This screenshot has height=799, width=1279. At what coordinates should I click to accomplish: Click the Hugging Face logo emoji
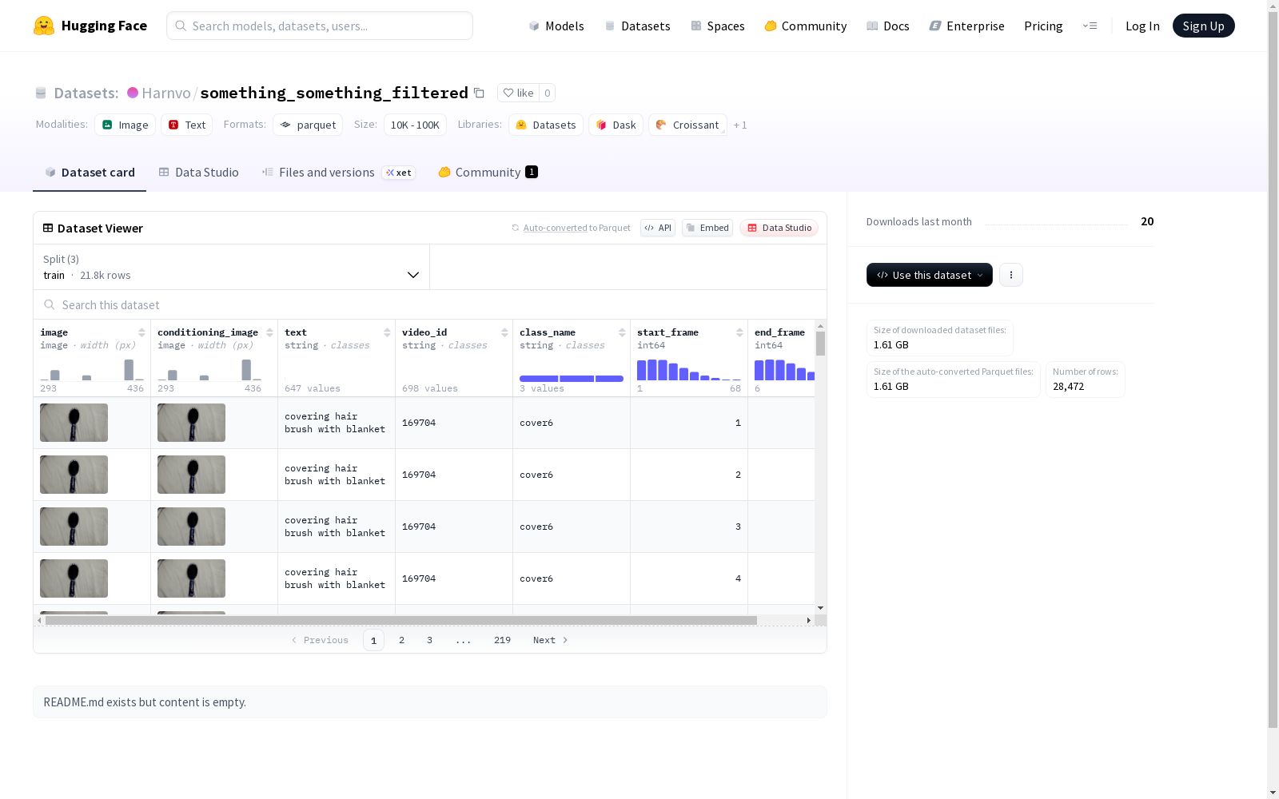(x=44, y=26)
